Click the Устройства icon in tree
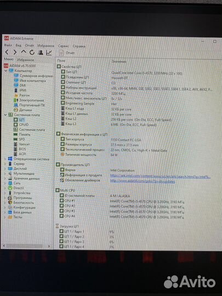The height and width of the screenshot is (296, 222). click(x=10, y=193)
